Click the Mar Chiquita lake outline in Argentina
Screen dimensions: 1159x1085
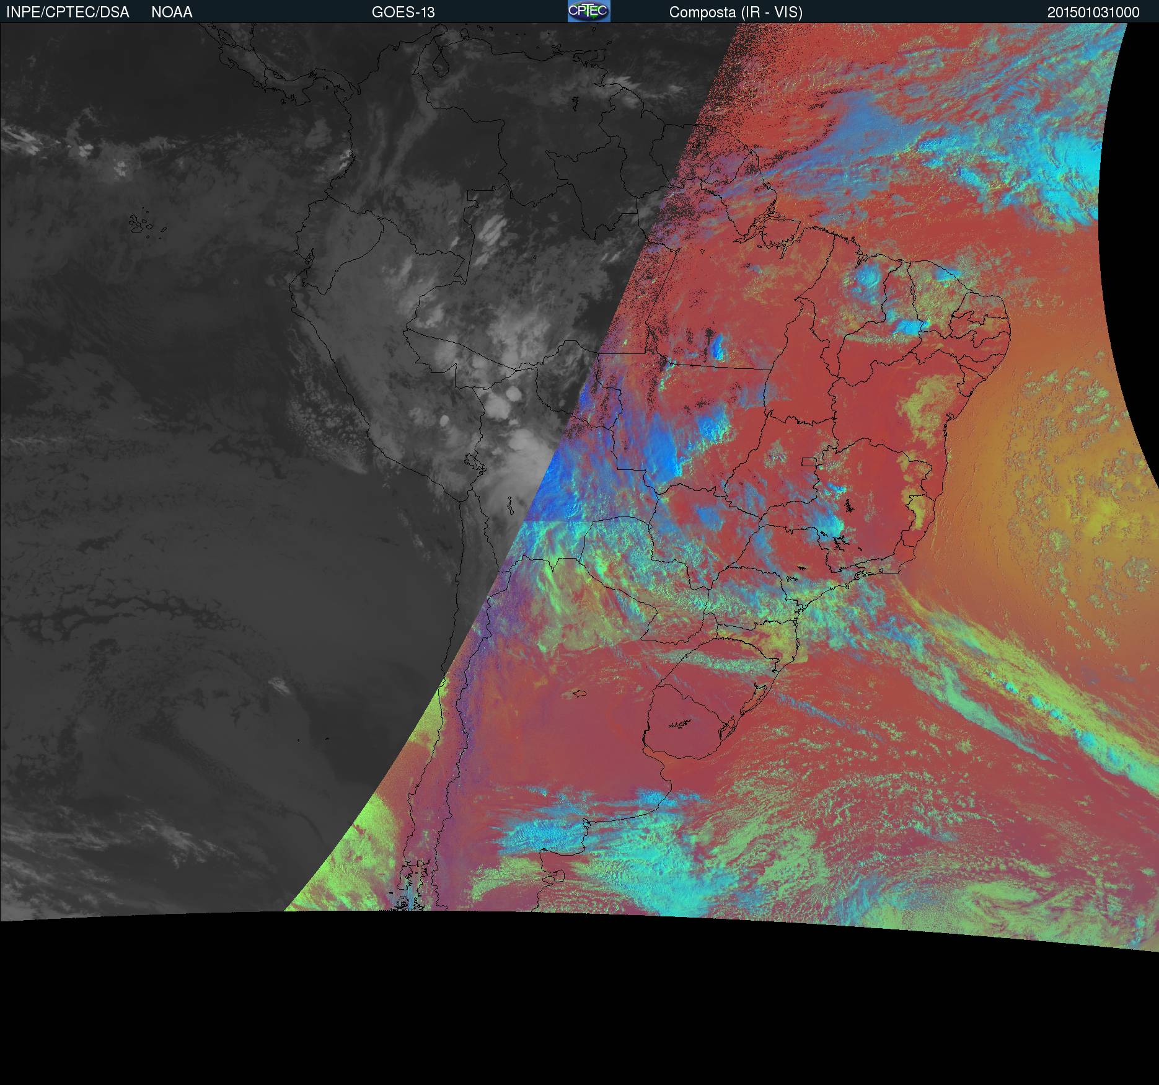tap(580, 694)
